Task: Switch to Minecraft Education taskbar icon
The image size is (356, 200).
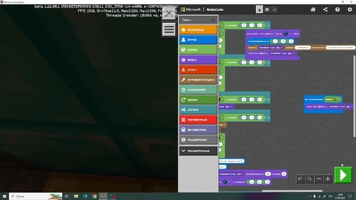Action: (x=103, y=196)
